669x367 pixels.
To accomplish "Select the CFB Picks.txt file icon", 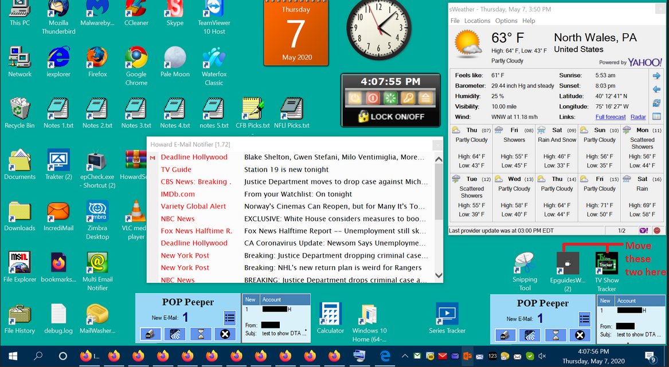I will tap(253, 109).
